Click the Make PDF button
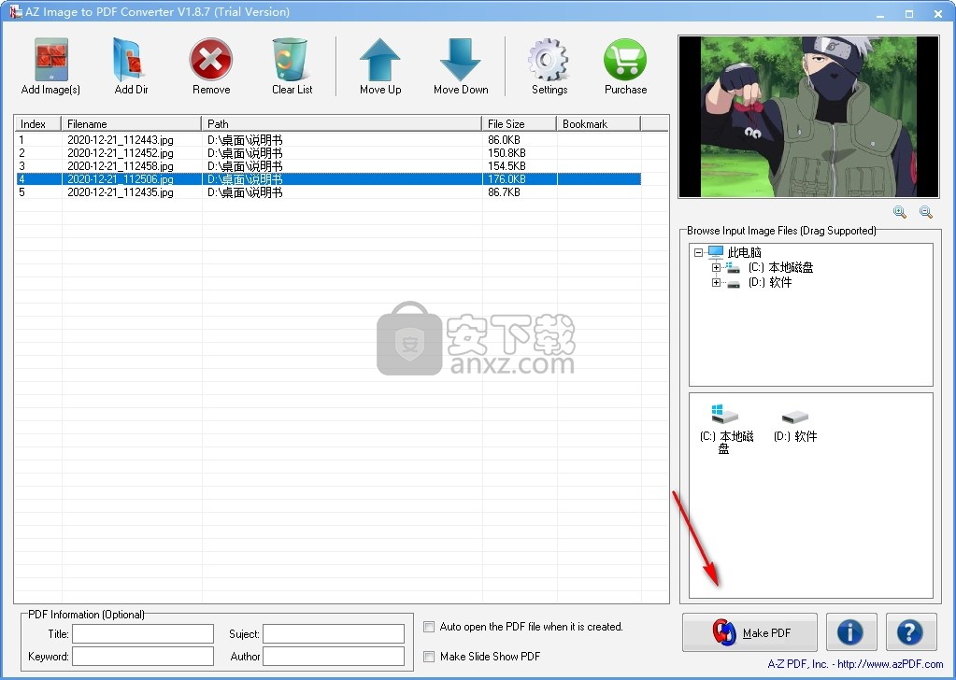 pyautogui.click(x=749, y=632)
